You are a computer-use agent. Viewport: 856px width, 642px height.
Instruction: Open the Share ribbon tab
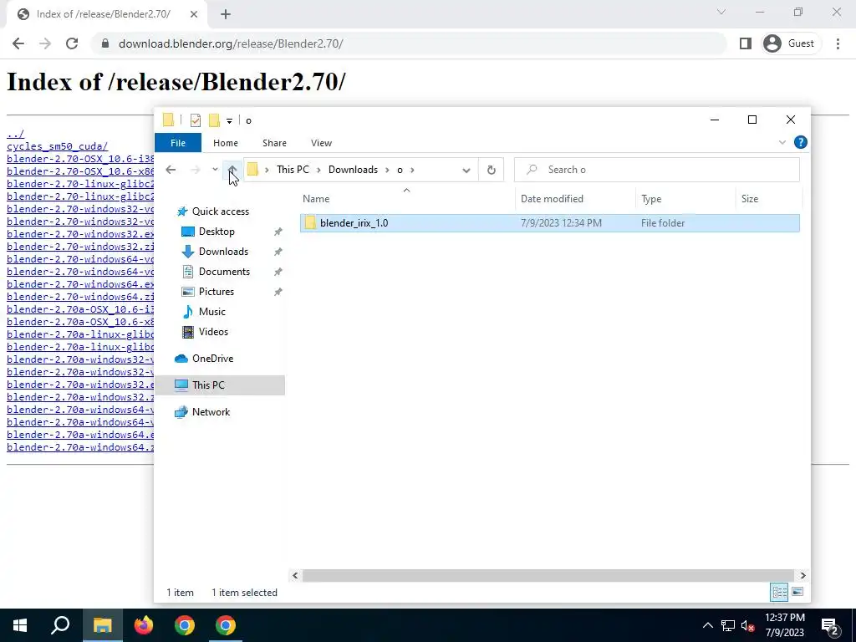click(274, 143)
